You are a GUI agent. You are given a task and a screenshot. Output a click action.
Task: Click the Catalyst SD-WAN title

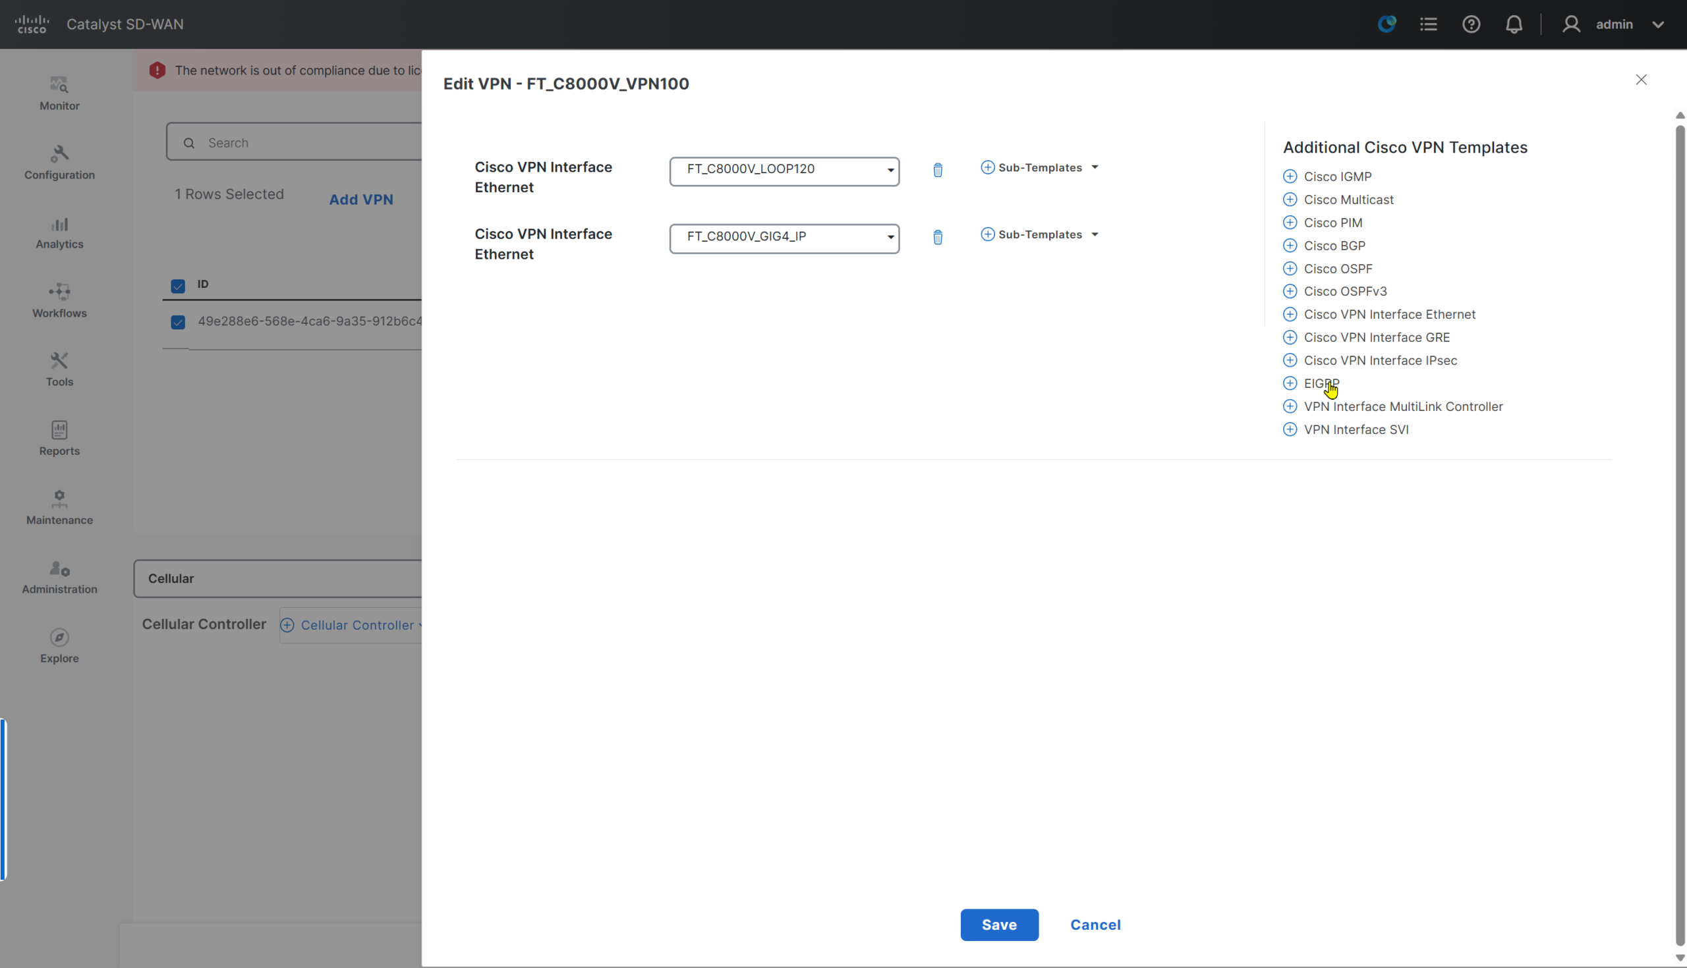(125, 24)
